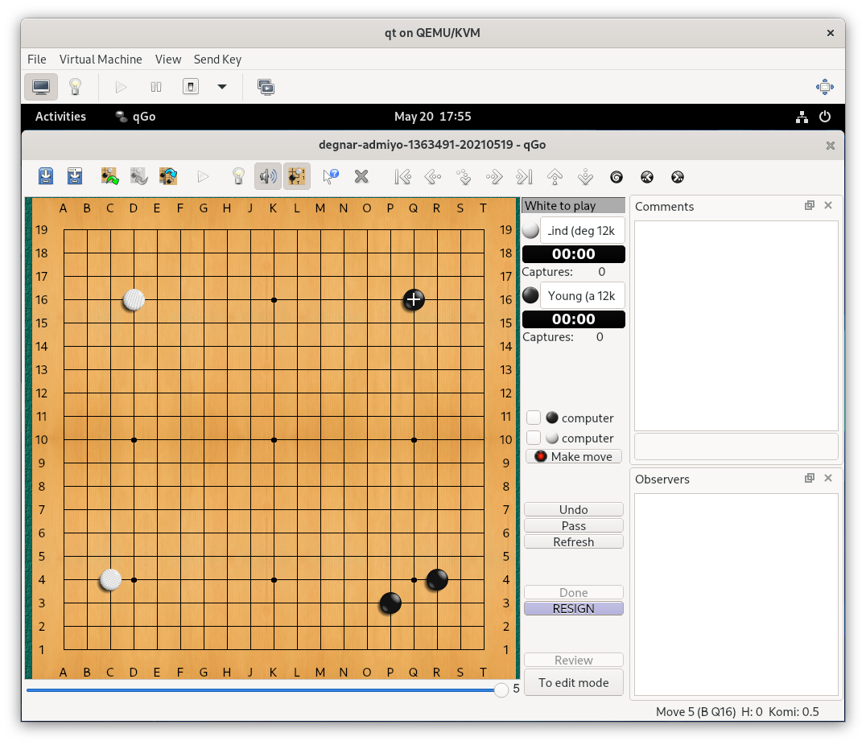This screenshot has height=745, width=866.
Task: Float the Observers panel
Action: click(x=810, y=479)
